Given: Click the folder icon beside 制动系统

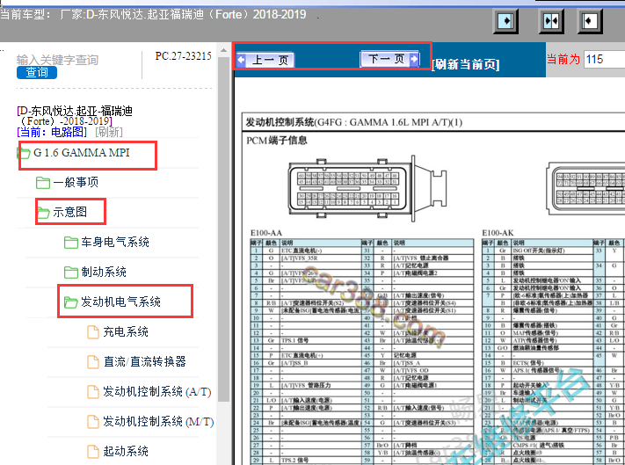Looking at the screenshot, I should coord(71,272).
